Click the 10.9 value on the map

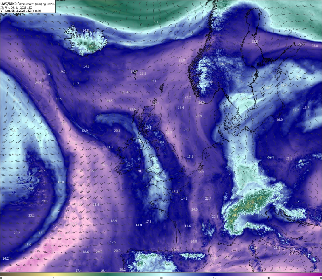[271, 157]
